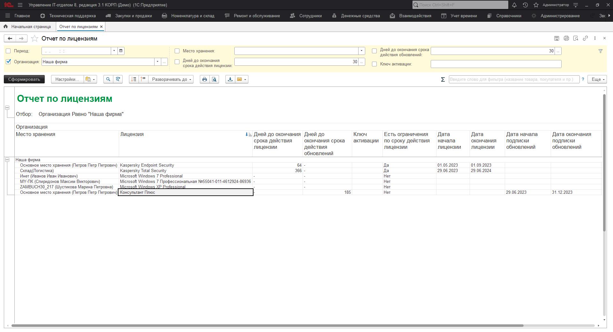Open the calendar picker for Период
Screen dimensions: 613x332
pos(121,51)
